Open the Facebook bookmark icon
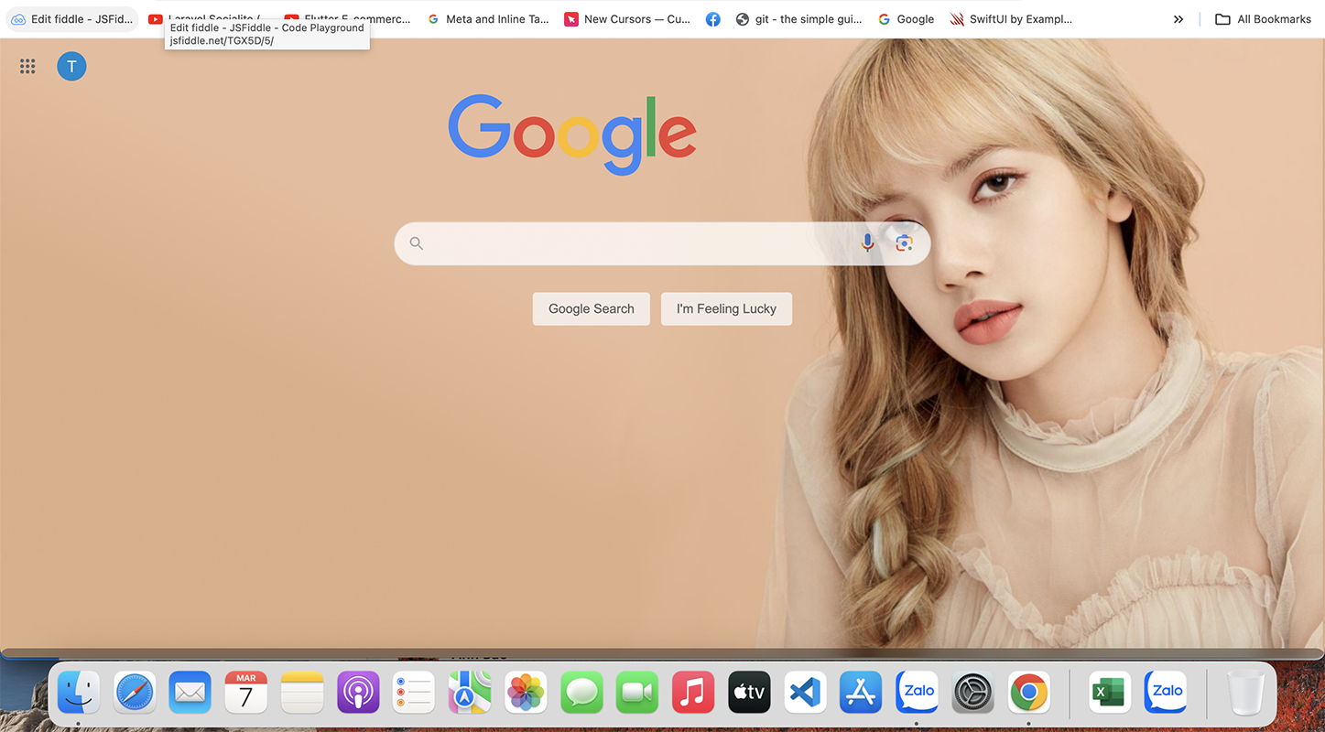Image resolution: width=1325 pixels, height=732 pixels. [712, 18]
